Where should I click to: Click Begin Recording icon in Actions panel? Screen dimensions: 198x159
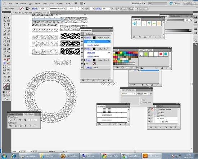156,128
